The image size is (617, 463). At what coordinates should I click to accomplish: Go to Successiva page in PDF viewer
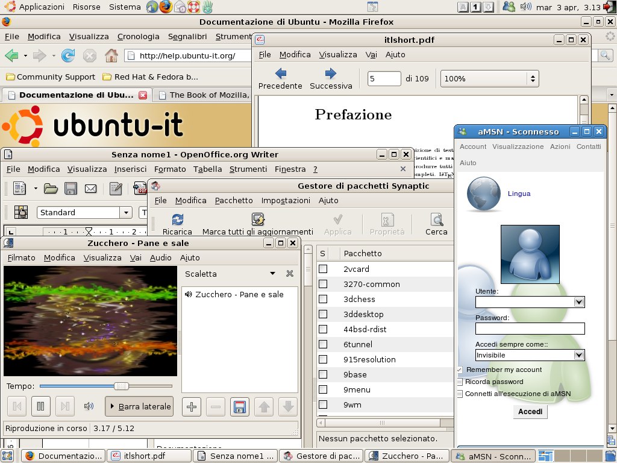coord(331,74)
